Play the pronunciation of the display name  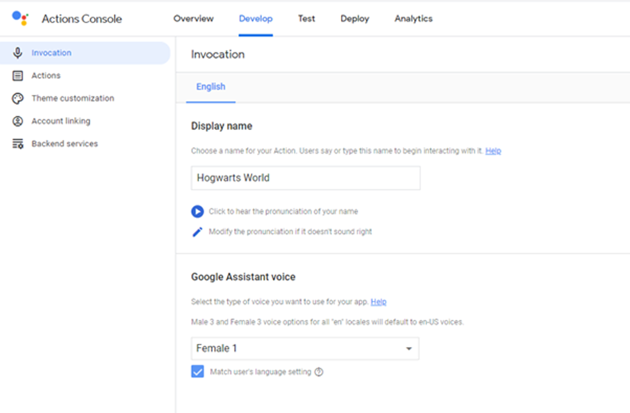click(x=198, y=212)
